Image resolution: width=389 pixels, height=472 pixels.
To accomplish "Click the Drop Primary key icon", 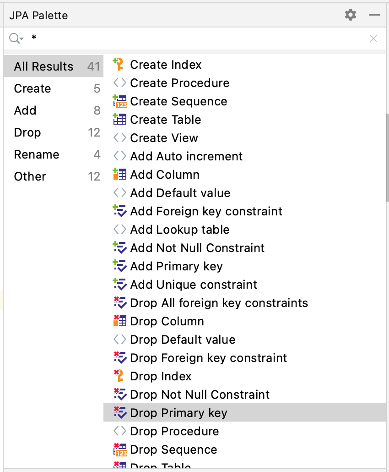I will [120, 413].
